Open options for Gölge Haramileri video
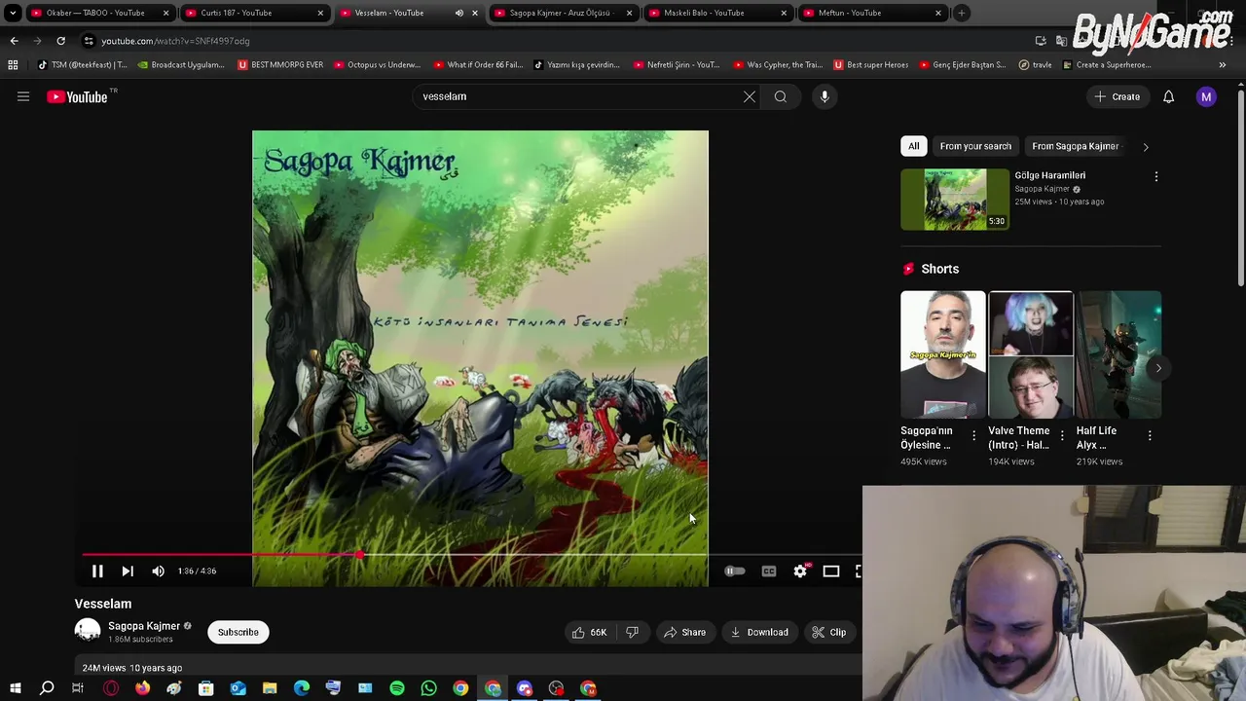1246x701 pixels. point(1156,177)
